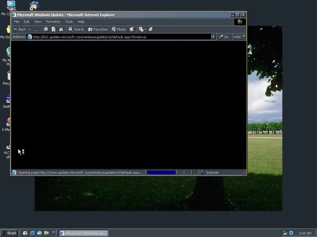Open the Favorites menu in menu bar
The width and height of the screenshot is (317, 237).
point(53,22)
